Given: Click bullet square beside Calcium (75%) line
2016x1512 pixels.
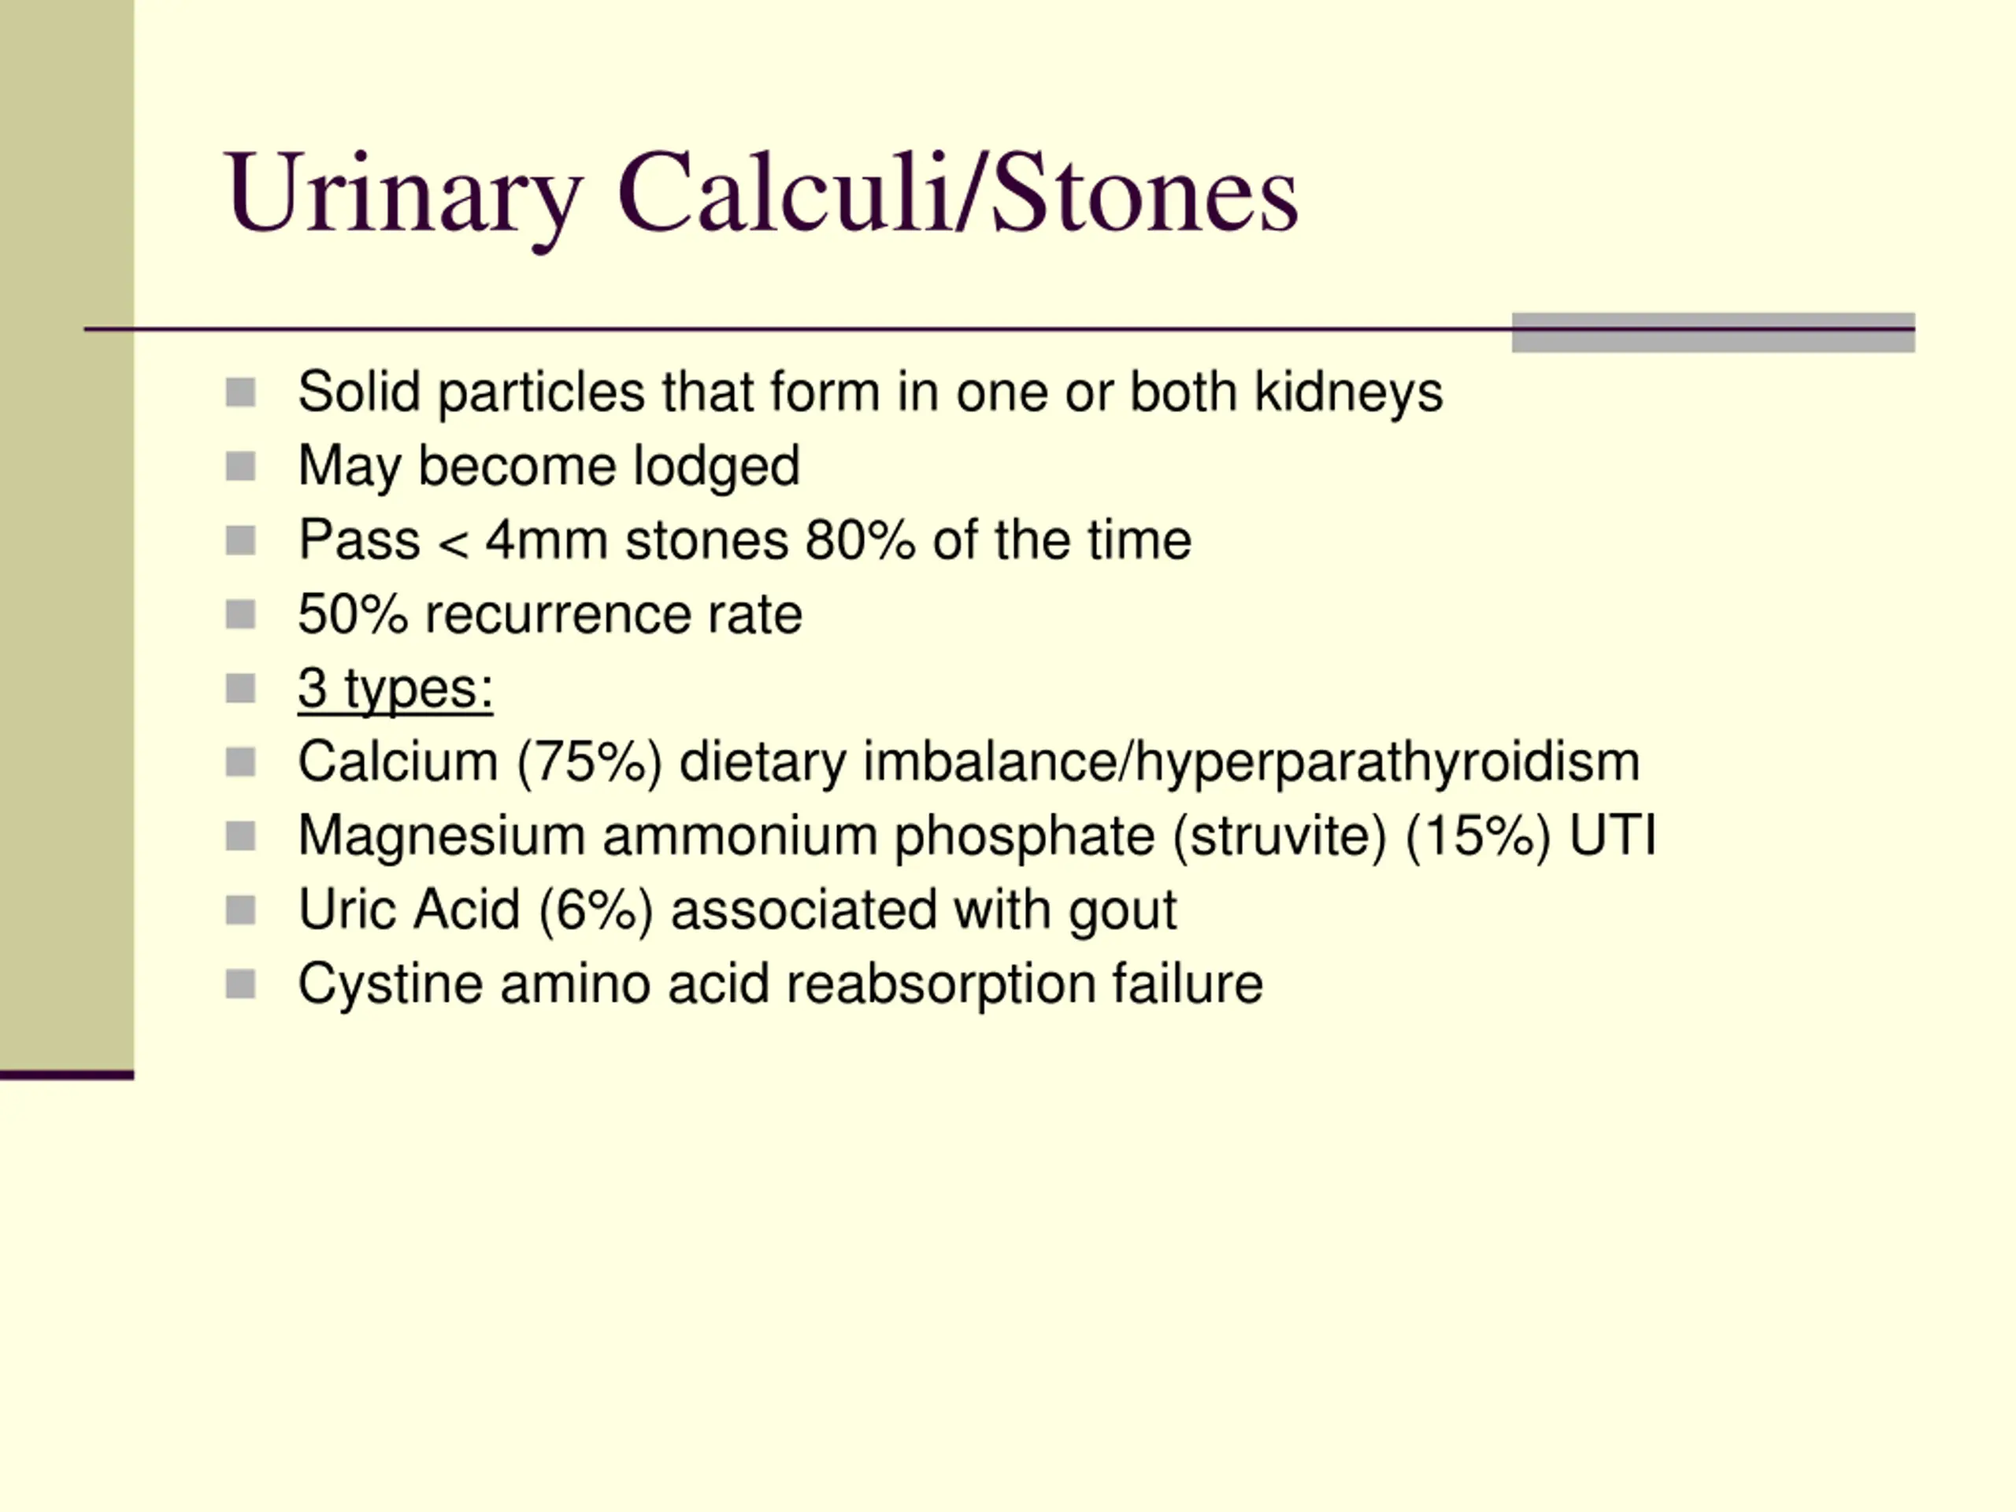Looking at the screenshot, I should tap(239, 762).
